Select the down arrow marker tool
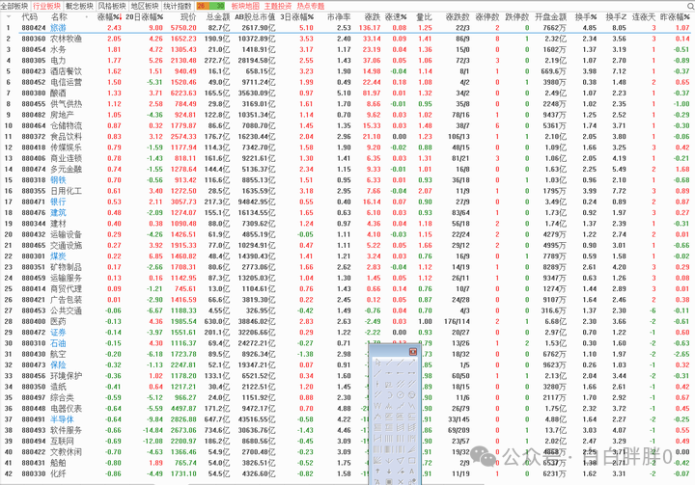695x485 pixels. pos(389,472)
